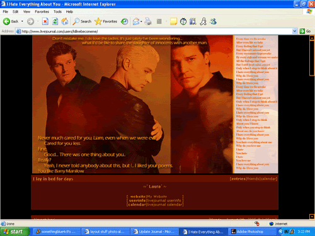Switch to Adobe Photoshop in taskbar

[247, 232]
